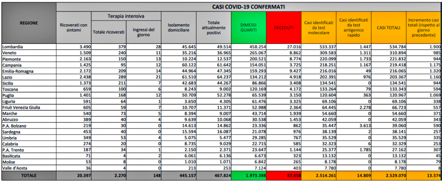
Task: Click the red DECEDUTI header cell
Action: click(283, 28)
